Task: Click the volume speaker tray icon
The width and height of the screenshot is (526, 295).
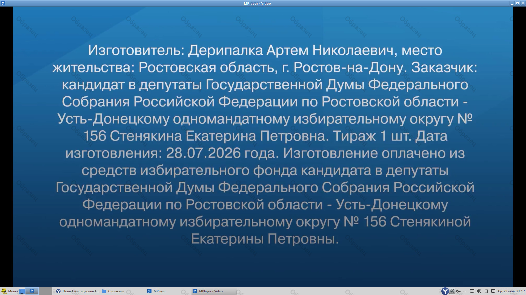Action: coord(479,291)
